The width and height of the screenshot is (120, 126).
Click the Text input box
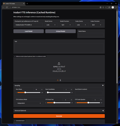tap(59, 48)
